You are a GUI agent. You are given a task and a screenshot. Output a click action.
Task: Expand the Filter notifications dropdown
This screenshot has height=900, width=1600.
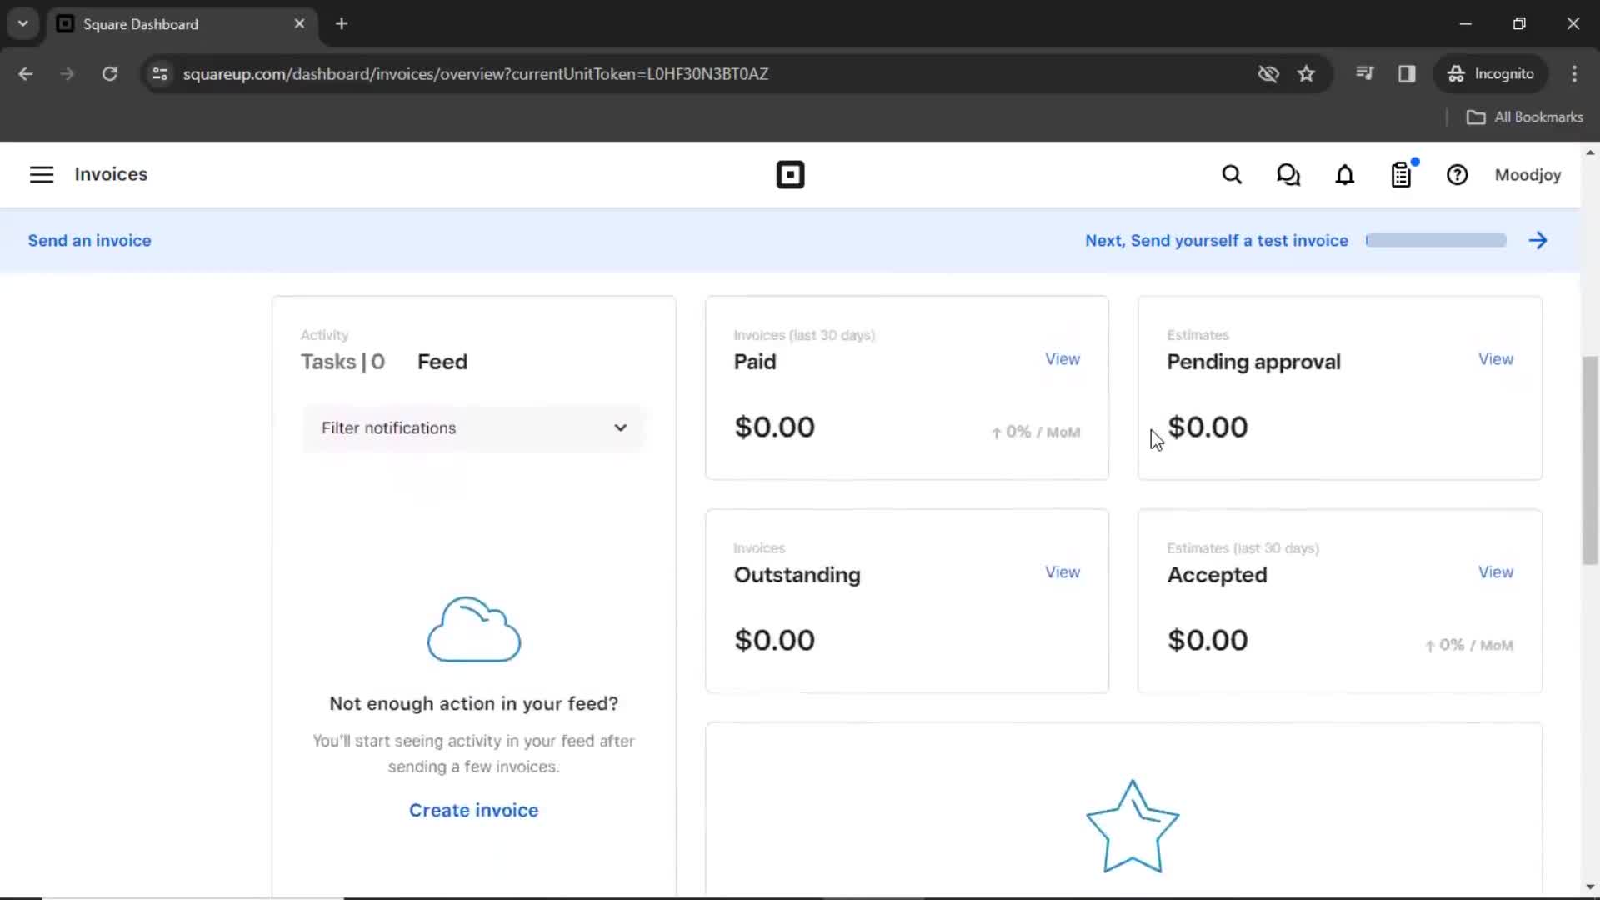click(x=473, y=427)
